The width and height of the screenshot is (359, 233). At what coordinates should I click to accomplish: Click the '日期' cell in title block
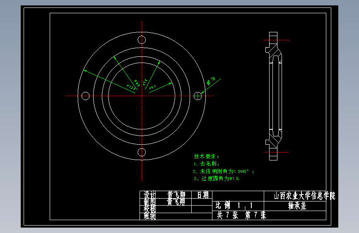point(203,195)
